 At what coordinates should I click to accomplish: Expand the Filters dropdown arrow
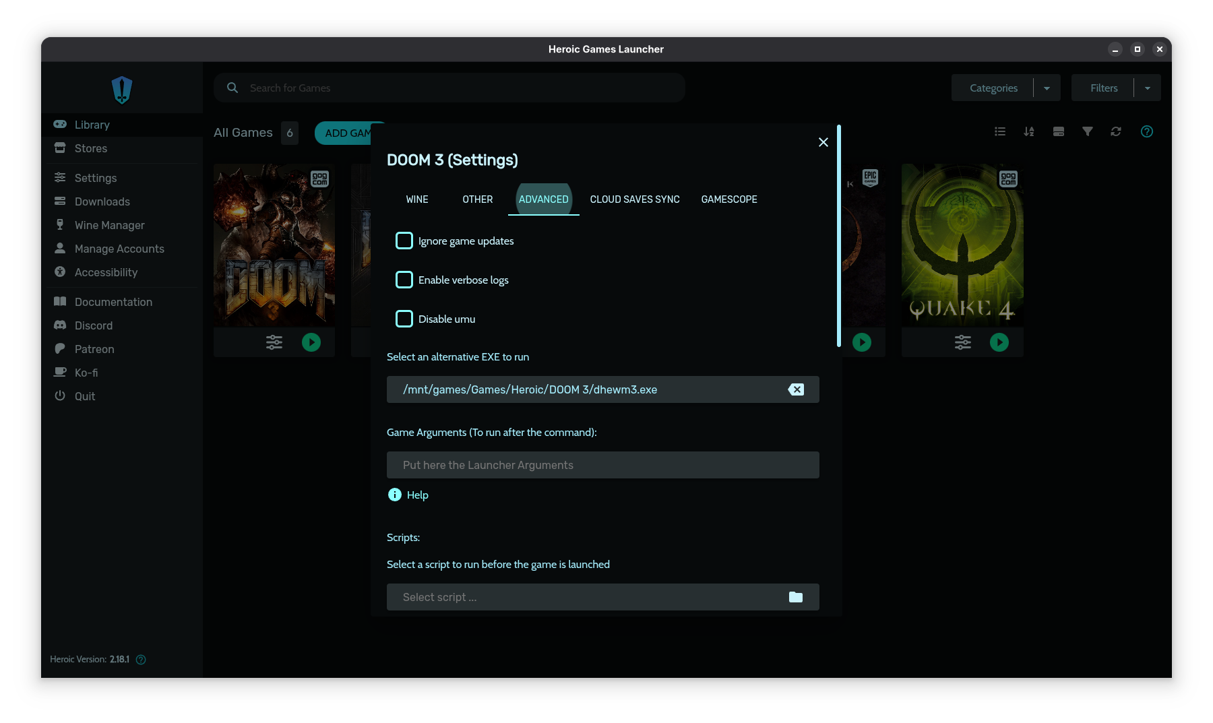click(x=1148, y=88)
